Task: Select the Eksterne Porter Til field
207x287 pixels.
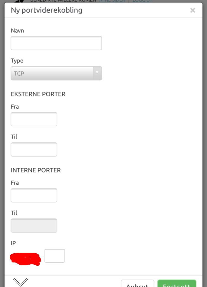Action: (x=34, y=150)
